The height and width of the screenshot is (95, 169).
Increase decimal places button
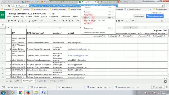pos(32,21)
